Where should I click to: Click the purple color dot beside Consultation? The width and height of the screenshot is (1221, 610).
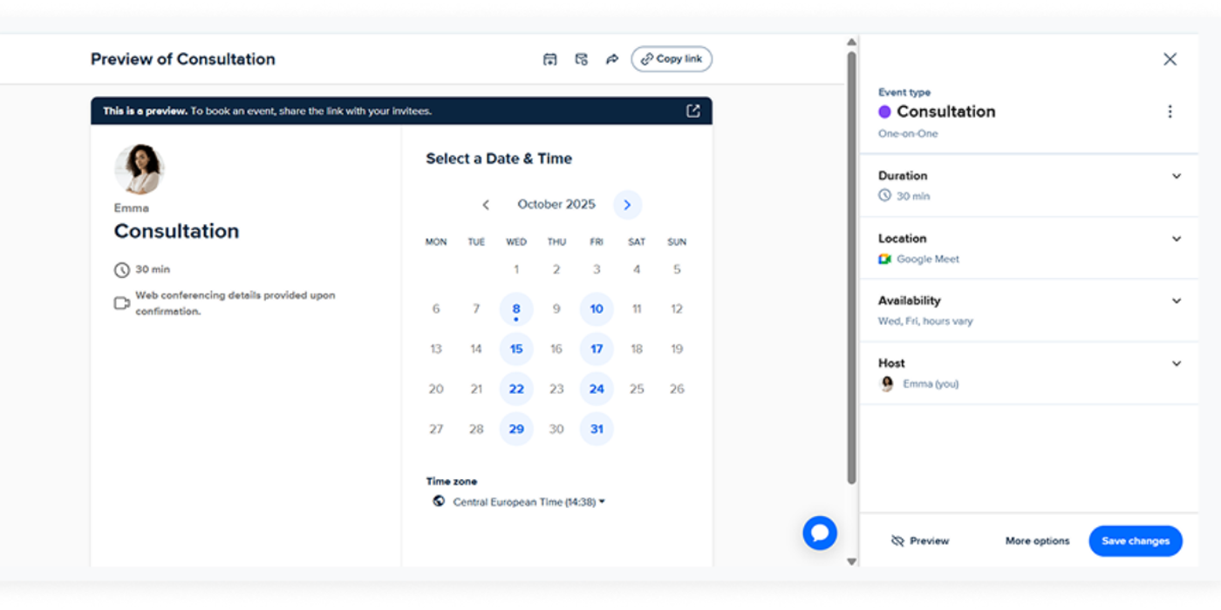tap(883, 112)
